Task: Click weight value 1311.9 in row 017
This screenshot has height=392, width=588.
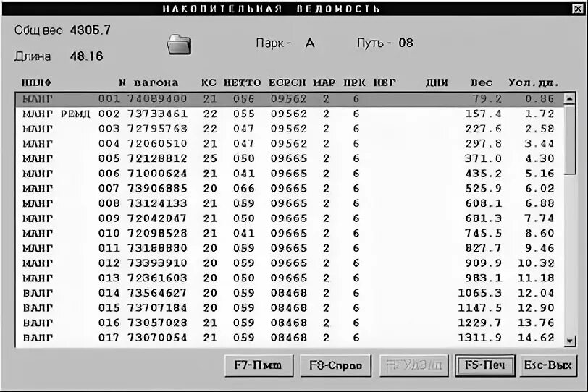Action: tap(479, 338)
